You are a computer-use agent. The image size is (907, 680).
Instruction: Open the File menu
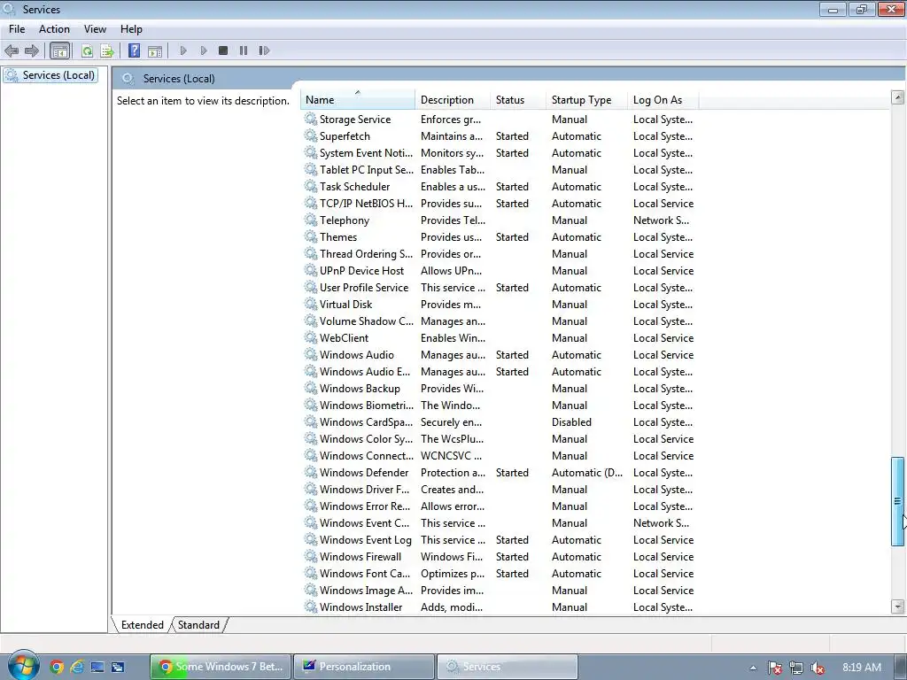[x=17, y=29]
